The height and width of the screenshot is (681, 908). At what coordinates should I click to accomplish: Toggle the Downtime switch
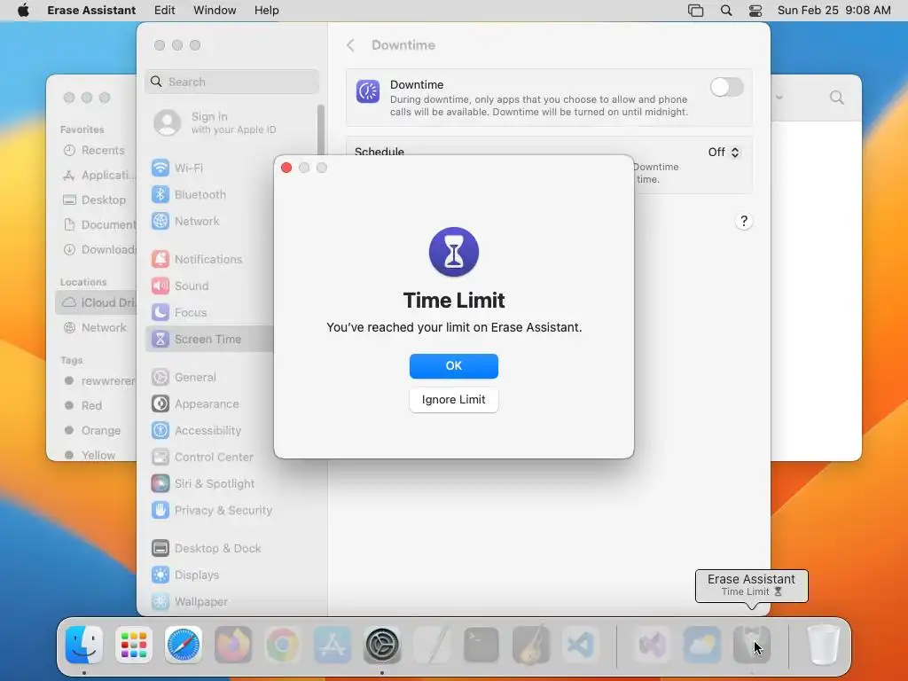726,88
